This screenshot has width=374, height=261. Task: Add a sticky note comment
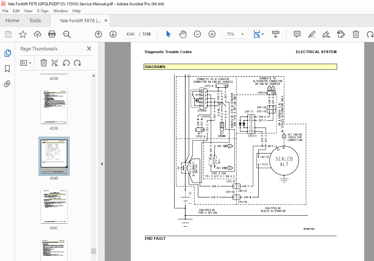[297, 34]
